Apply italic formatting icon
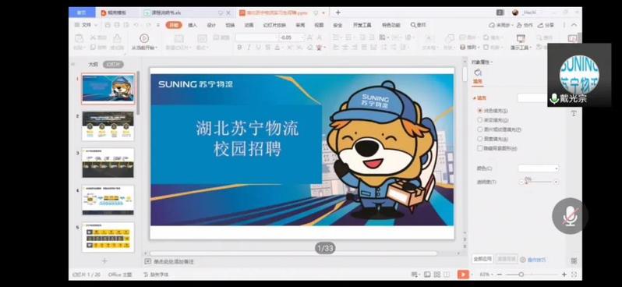The image size is (622, 287). pyautogui.click(x=249, y=48)
